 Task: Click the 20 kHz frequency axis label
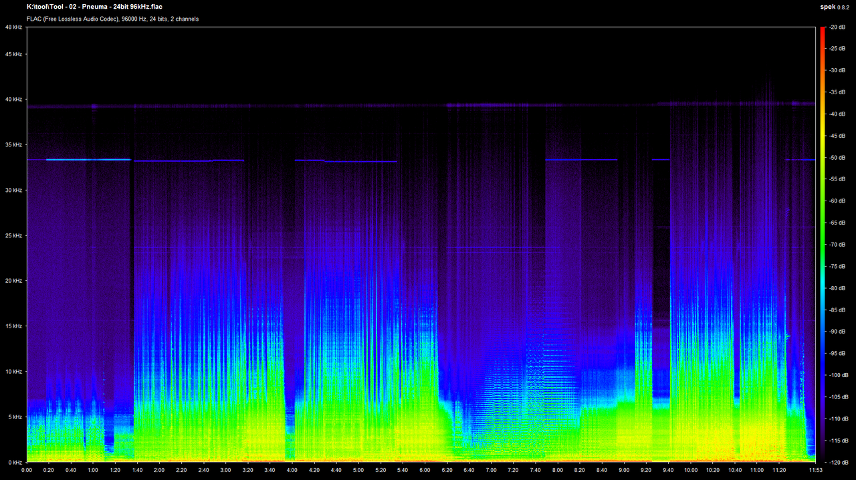(x=14, y=281)
